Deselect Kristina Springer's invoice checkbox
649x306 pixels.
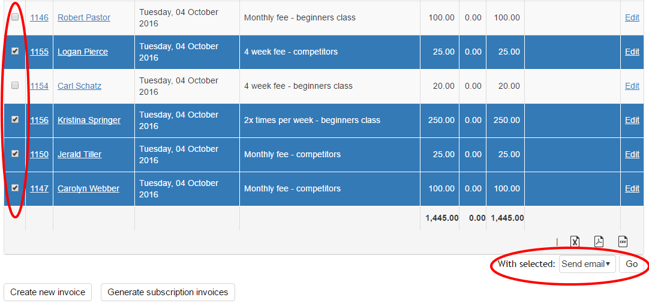[x=15, y=119]
